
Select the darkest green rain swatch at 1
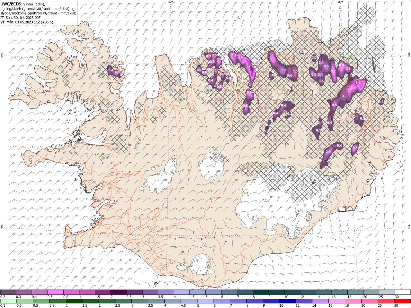click(74, 301)
